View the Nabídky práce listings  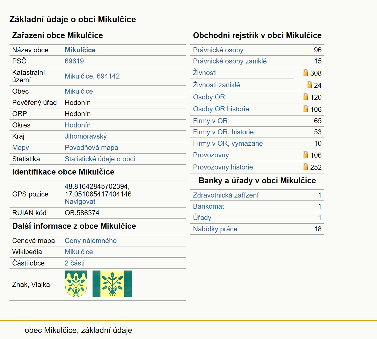click(x=215, y=229)
